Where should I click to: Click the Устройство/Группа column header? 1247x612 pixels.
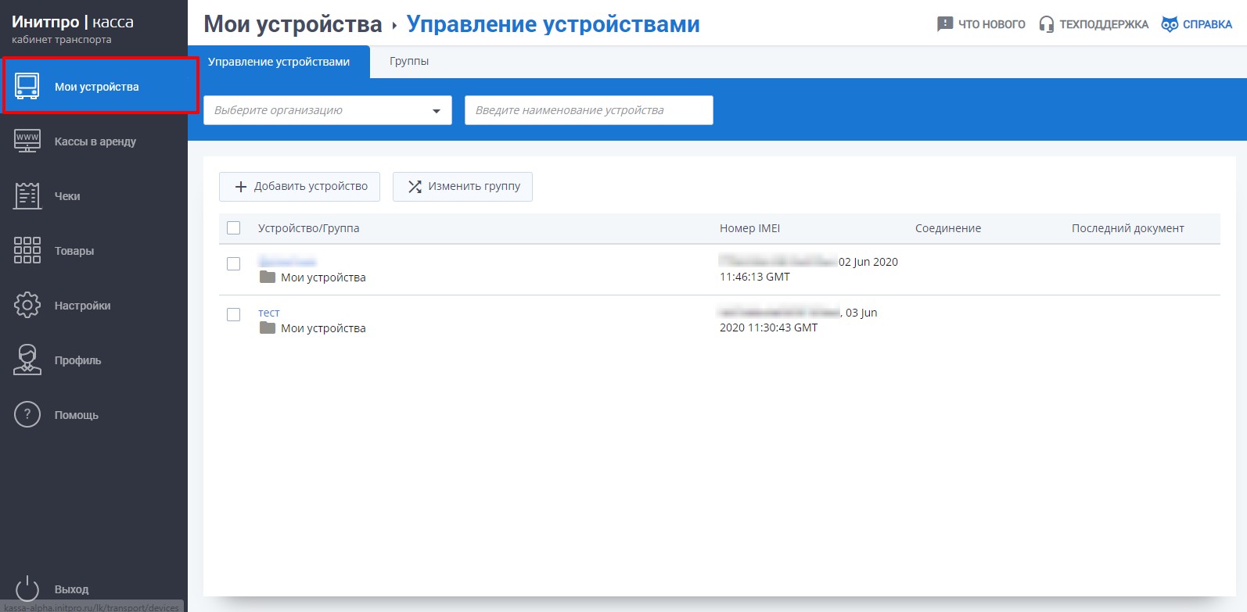[x=309, y=228]
